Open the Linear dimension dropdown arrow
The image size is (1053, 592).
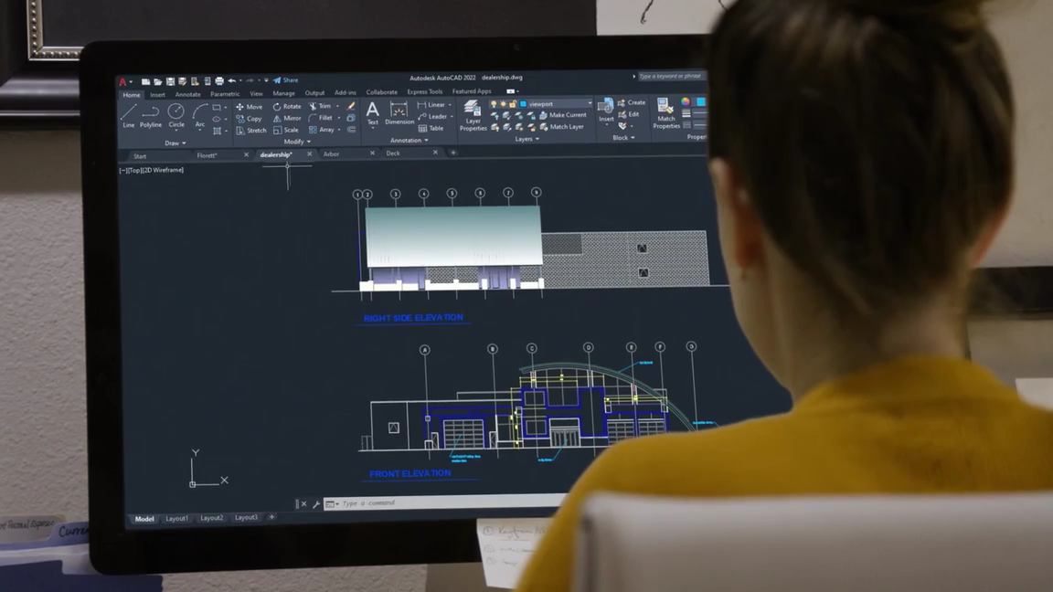(x=450, y=105)
